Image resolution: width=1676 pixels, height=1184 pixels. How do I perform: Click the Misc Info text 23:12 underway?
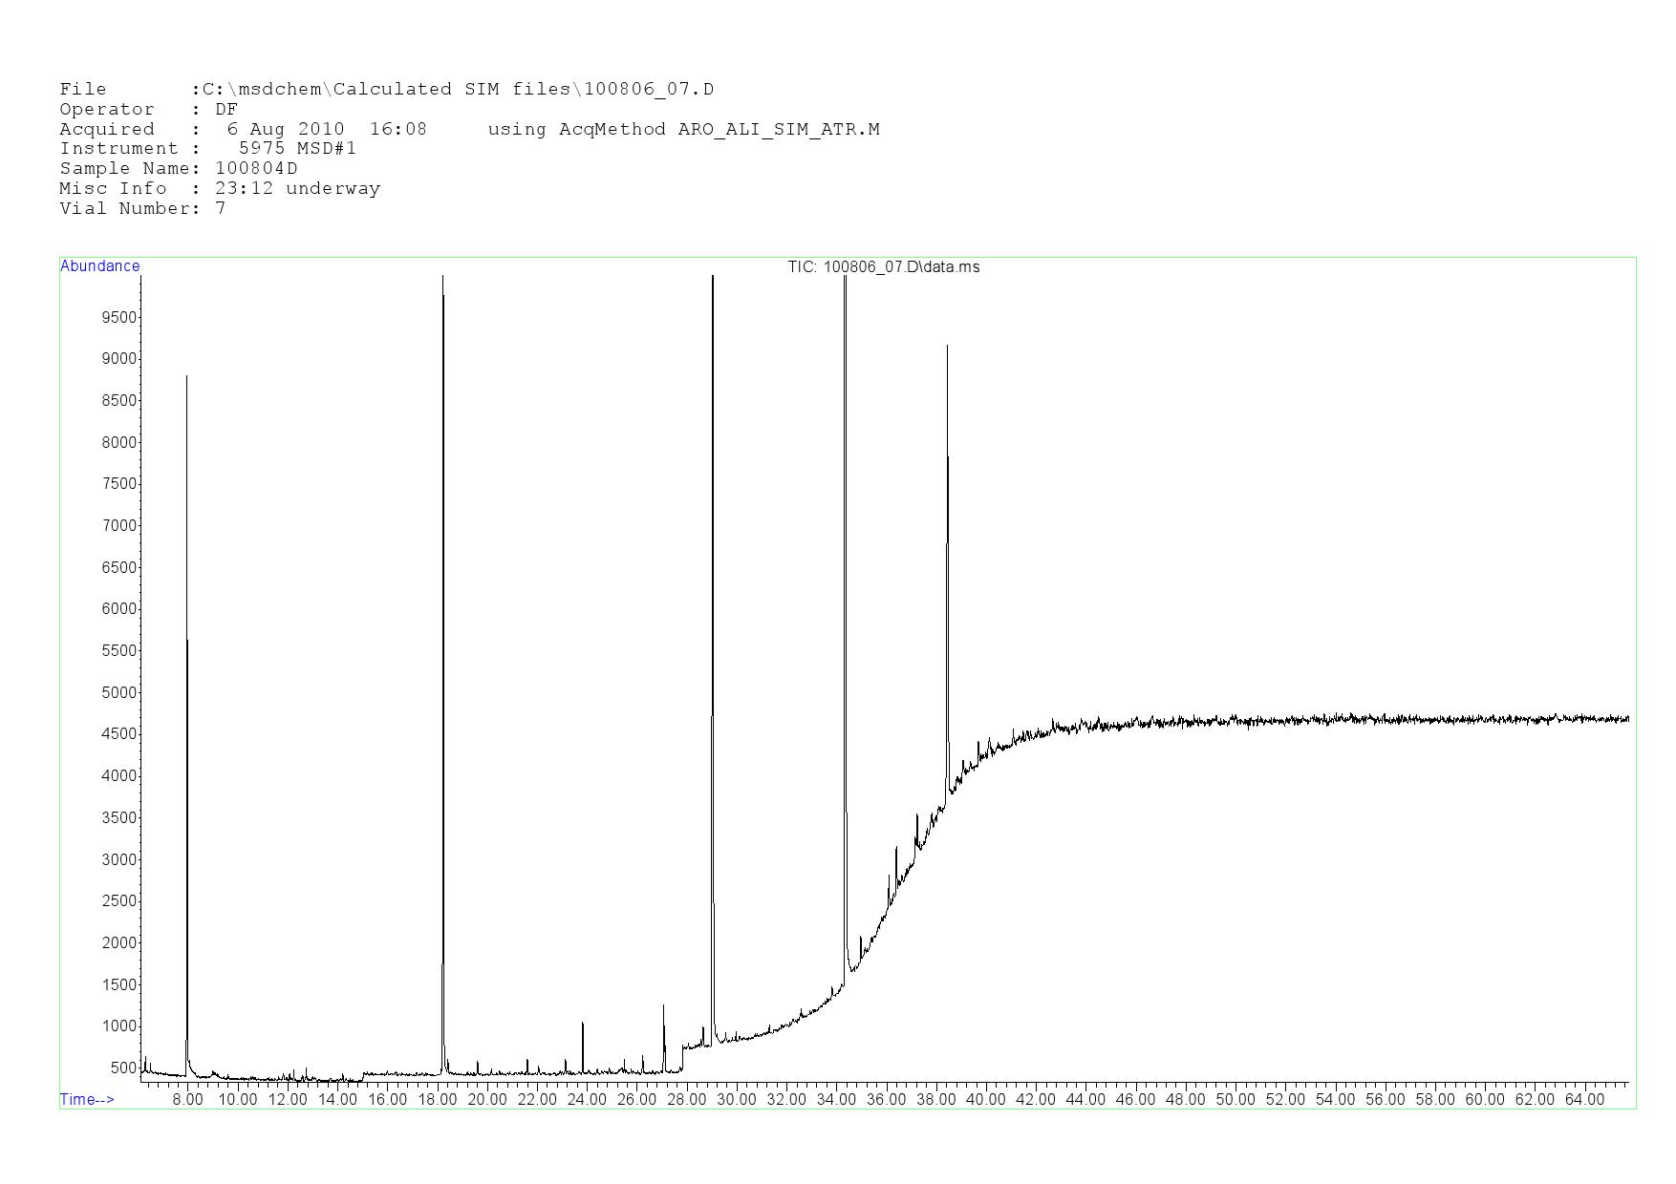[x=297, y=189]
